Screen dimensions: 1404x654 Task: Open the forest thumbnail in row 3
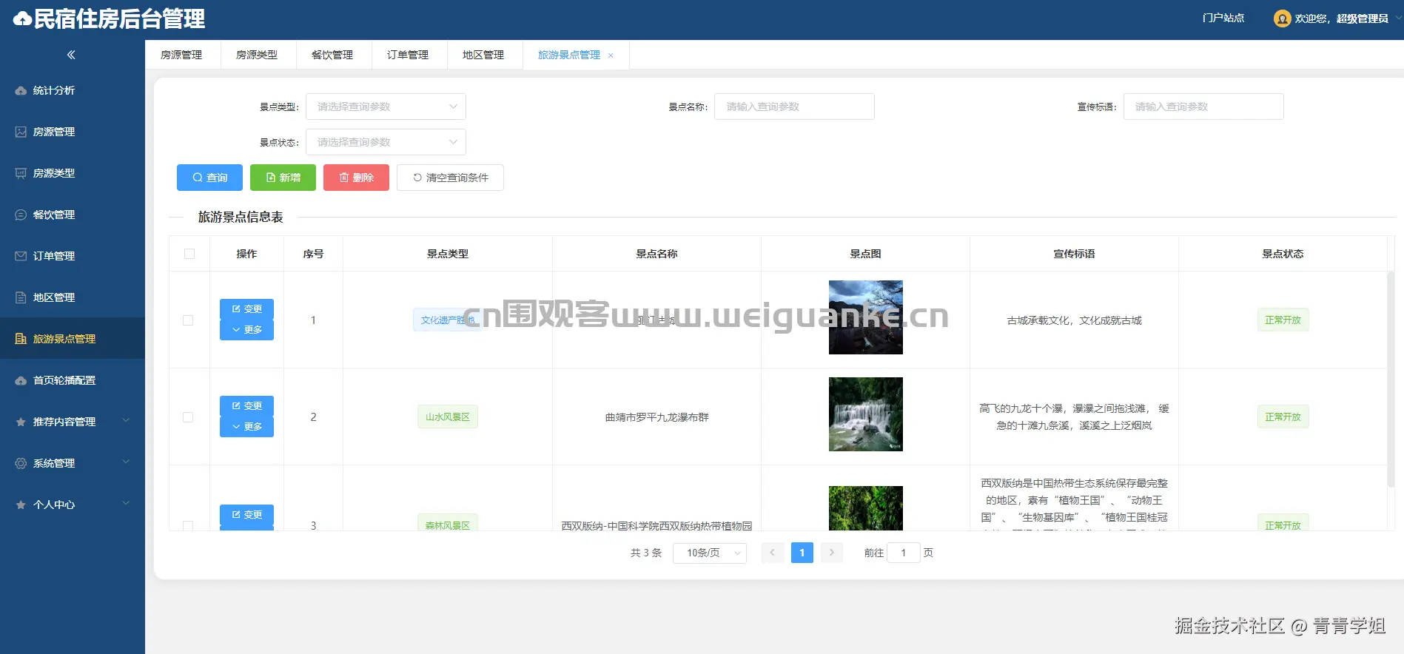(x=866, y=508)
